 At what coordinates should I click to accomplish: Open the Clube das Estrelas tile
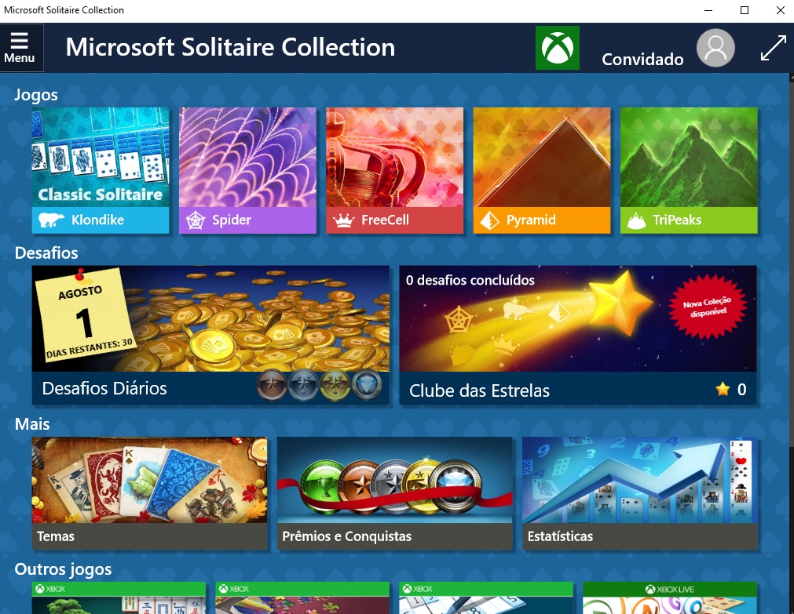click(x=578, y=335)
